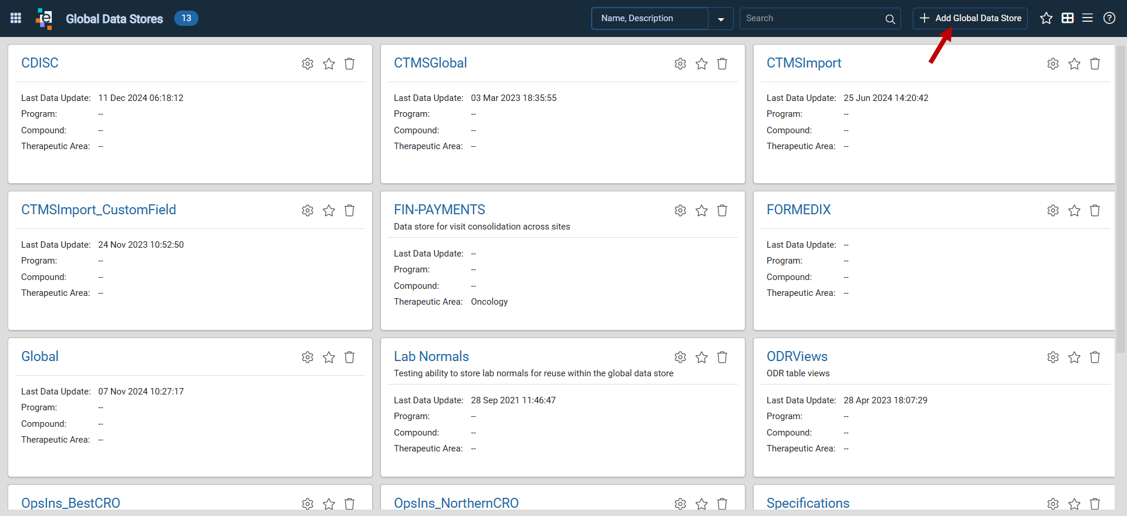Favorite the FIN-PAYMENTS data store
Image resolution: width=1127 pixels, height=516 pixels.
click(x=701, y=210)
